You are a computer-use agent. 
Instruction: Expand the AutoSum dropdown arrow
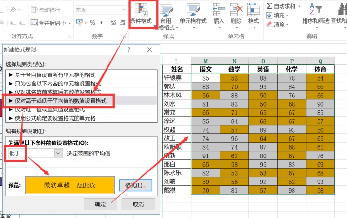tap(299, 6)
